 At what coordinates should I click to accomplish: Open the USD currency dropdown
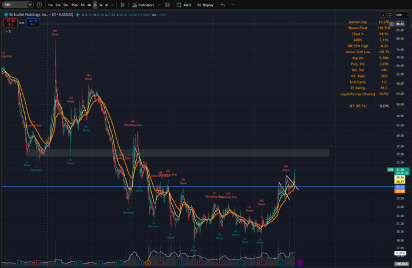click(402, 15)
